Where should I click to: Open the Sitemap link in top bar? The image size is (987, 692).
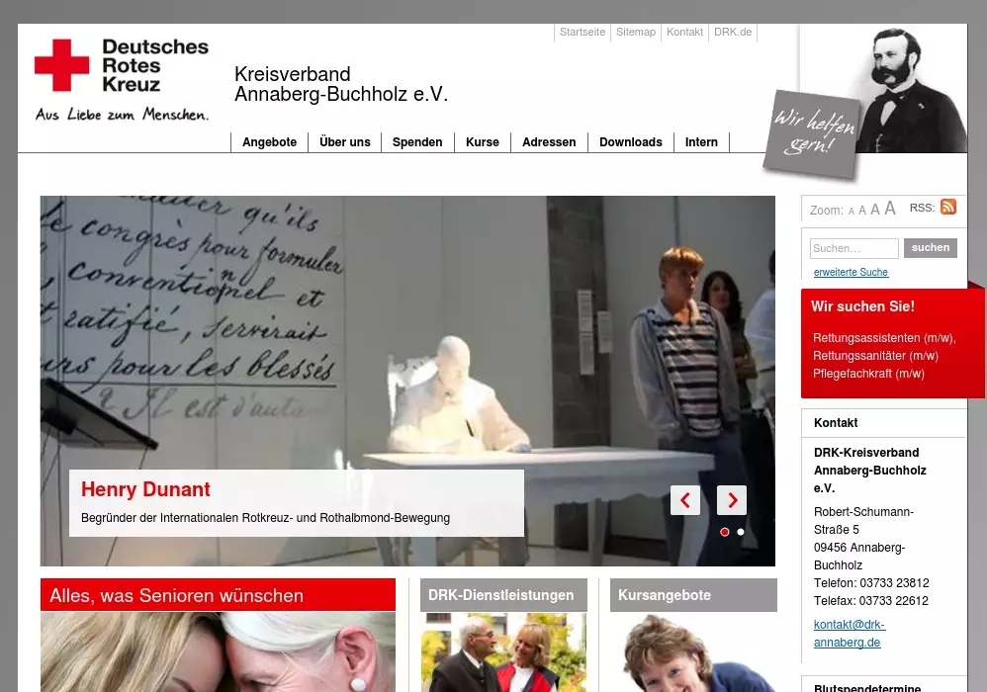pos(635,33)
